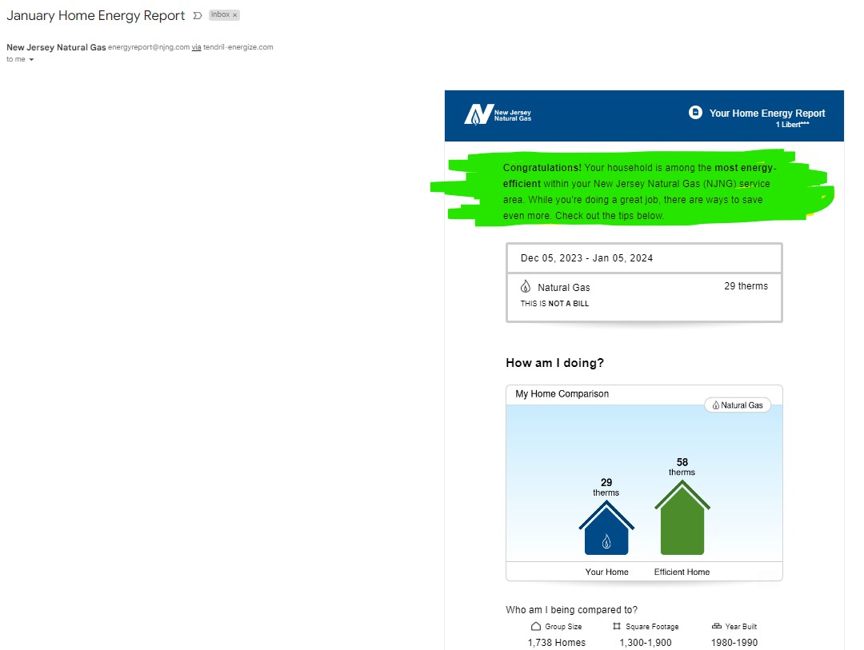This screenshot has height=650, width=864.
Task: Click the '1,300-1,900' square footage value
Action: [x=646, y=643]
